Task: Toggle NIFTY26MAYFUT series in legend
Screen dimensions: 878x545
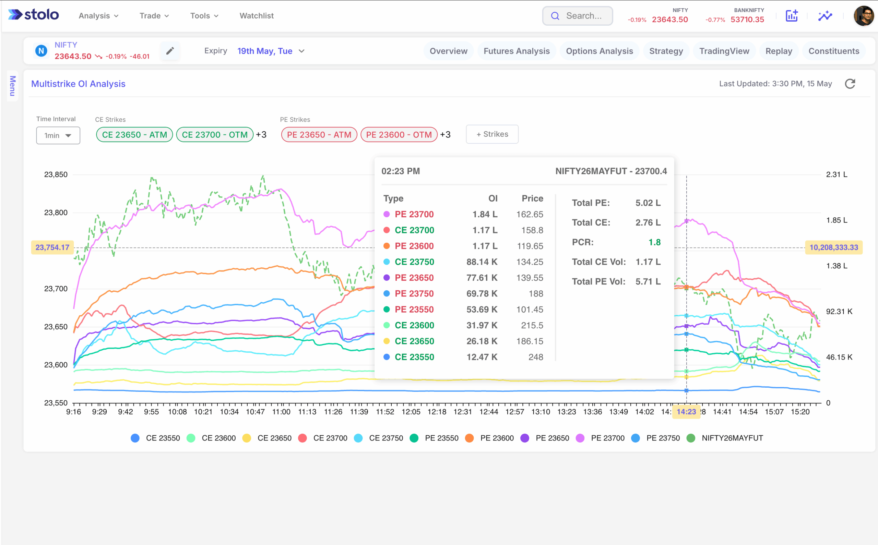Action: [724, 438]
